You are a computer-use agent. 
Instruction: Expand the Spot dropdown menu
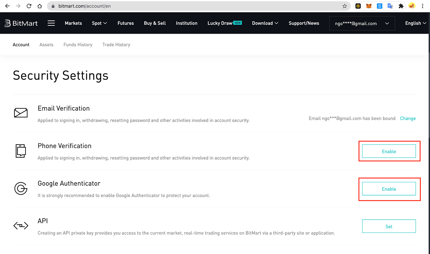100,23
